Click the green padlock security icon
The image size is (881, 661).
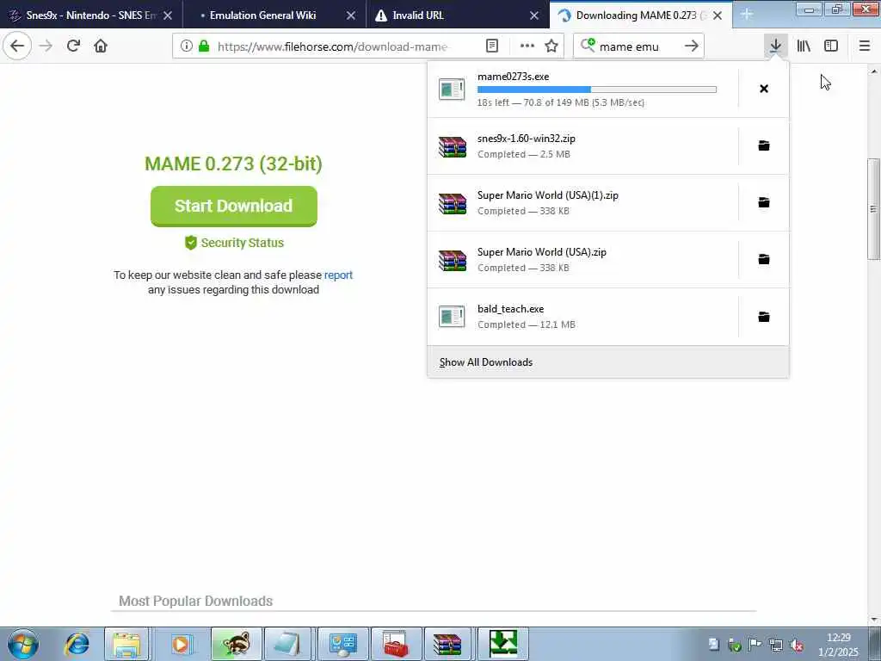pos(204,46)
